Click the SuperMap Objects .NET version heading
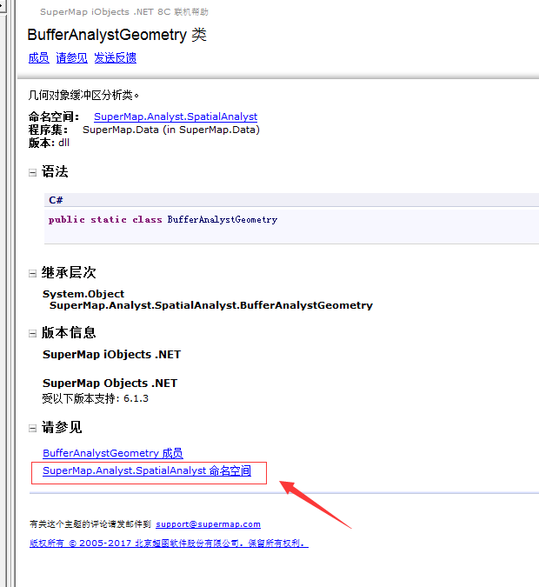The height and width of the screenshot is (587, 539). point(110,384)
